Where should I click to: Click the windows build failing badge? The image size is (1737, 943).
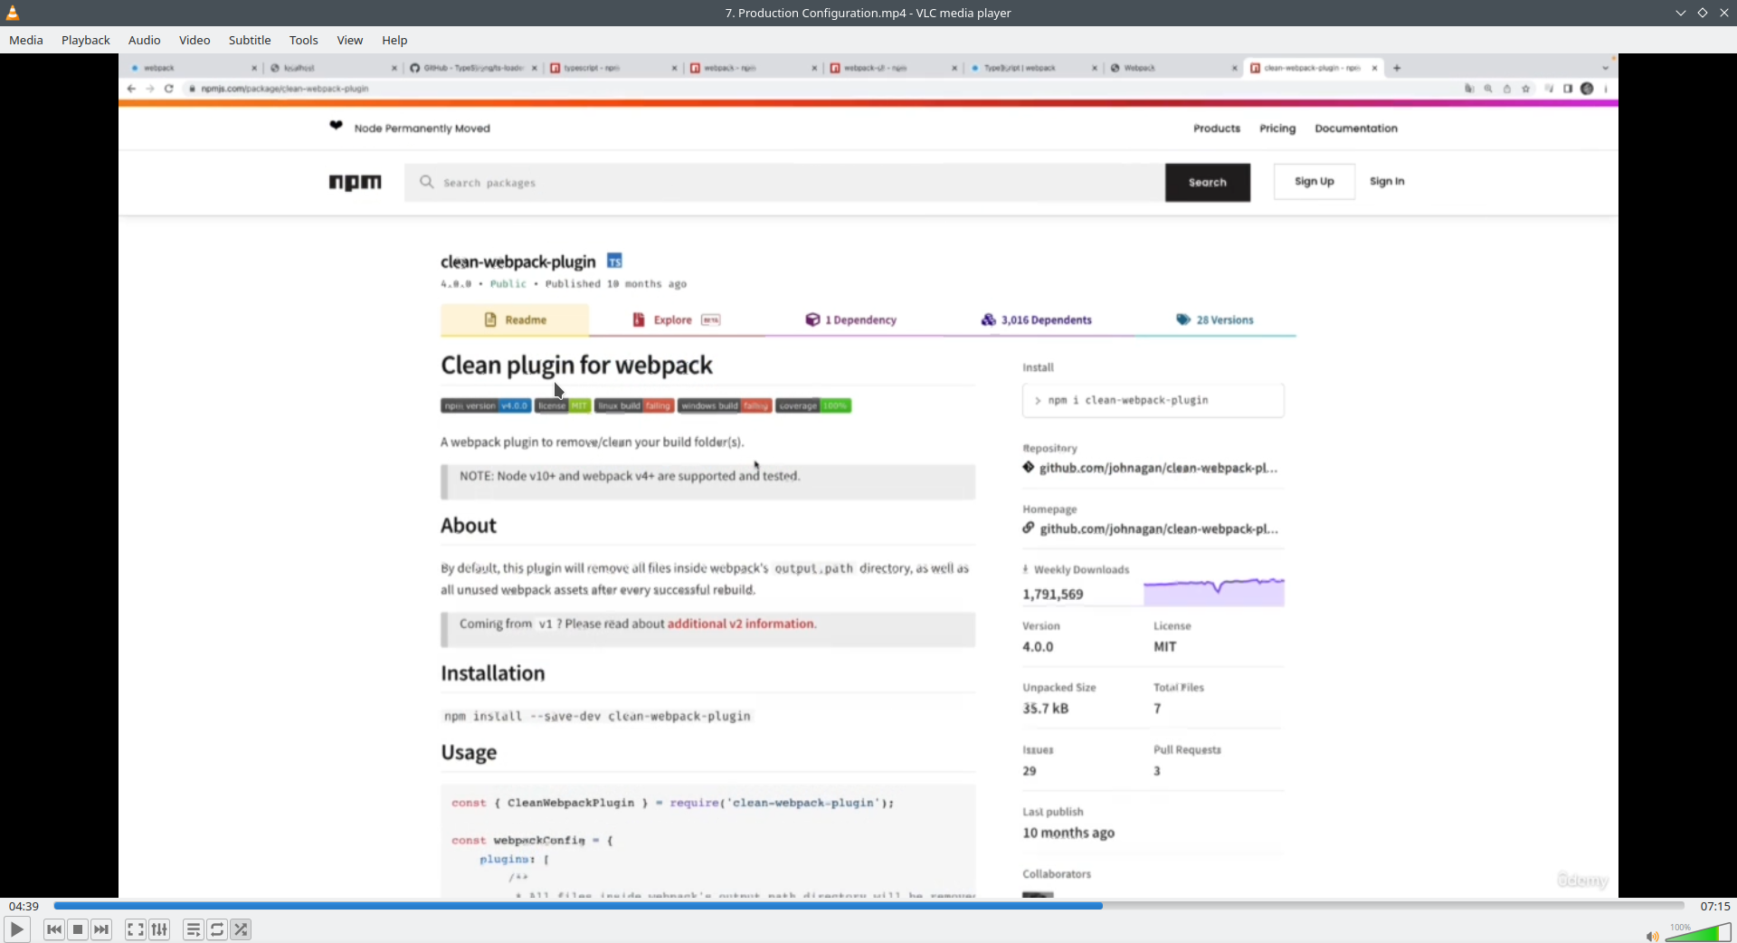pyautogui.click(x=725, y=405)
